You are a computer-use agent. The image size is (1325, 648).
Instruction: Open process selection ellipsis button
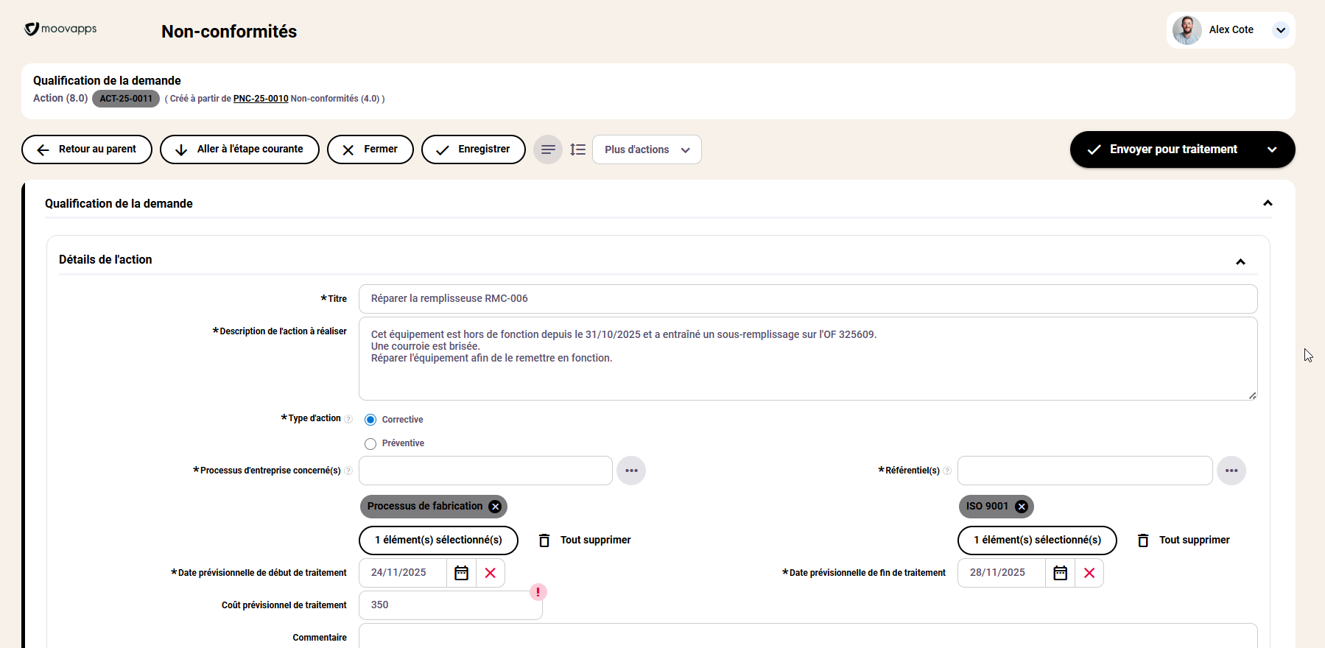point(631,471)
